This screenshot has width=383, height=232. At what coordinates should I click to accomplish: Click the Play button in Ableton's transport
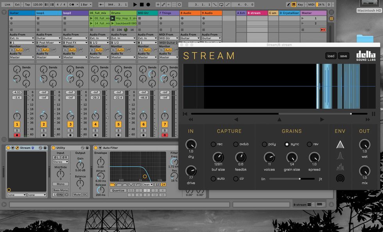(135, 4)
